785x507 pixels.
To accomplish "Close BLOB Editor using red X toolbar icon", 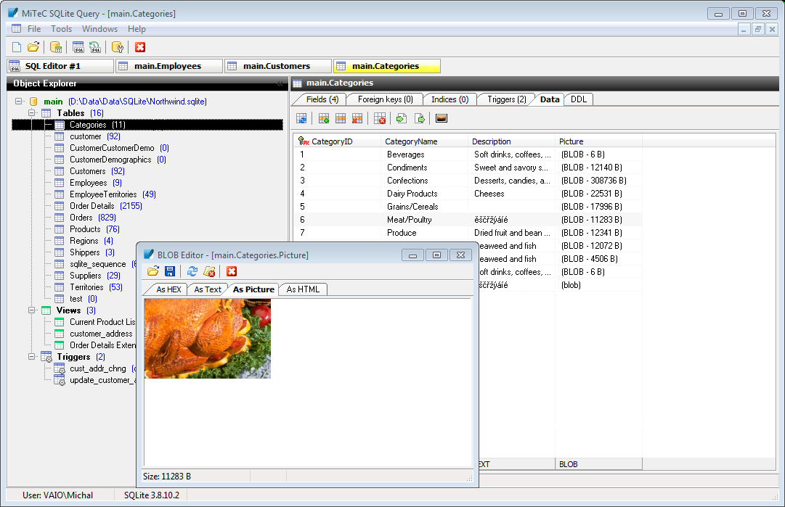I will [x=232, y=271].
